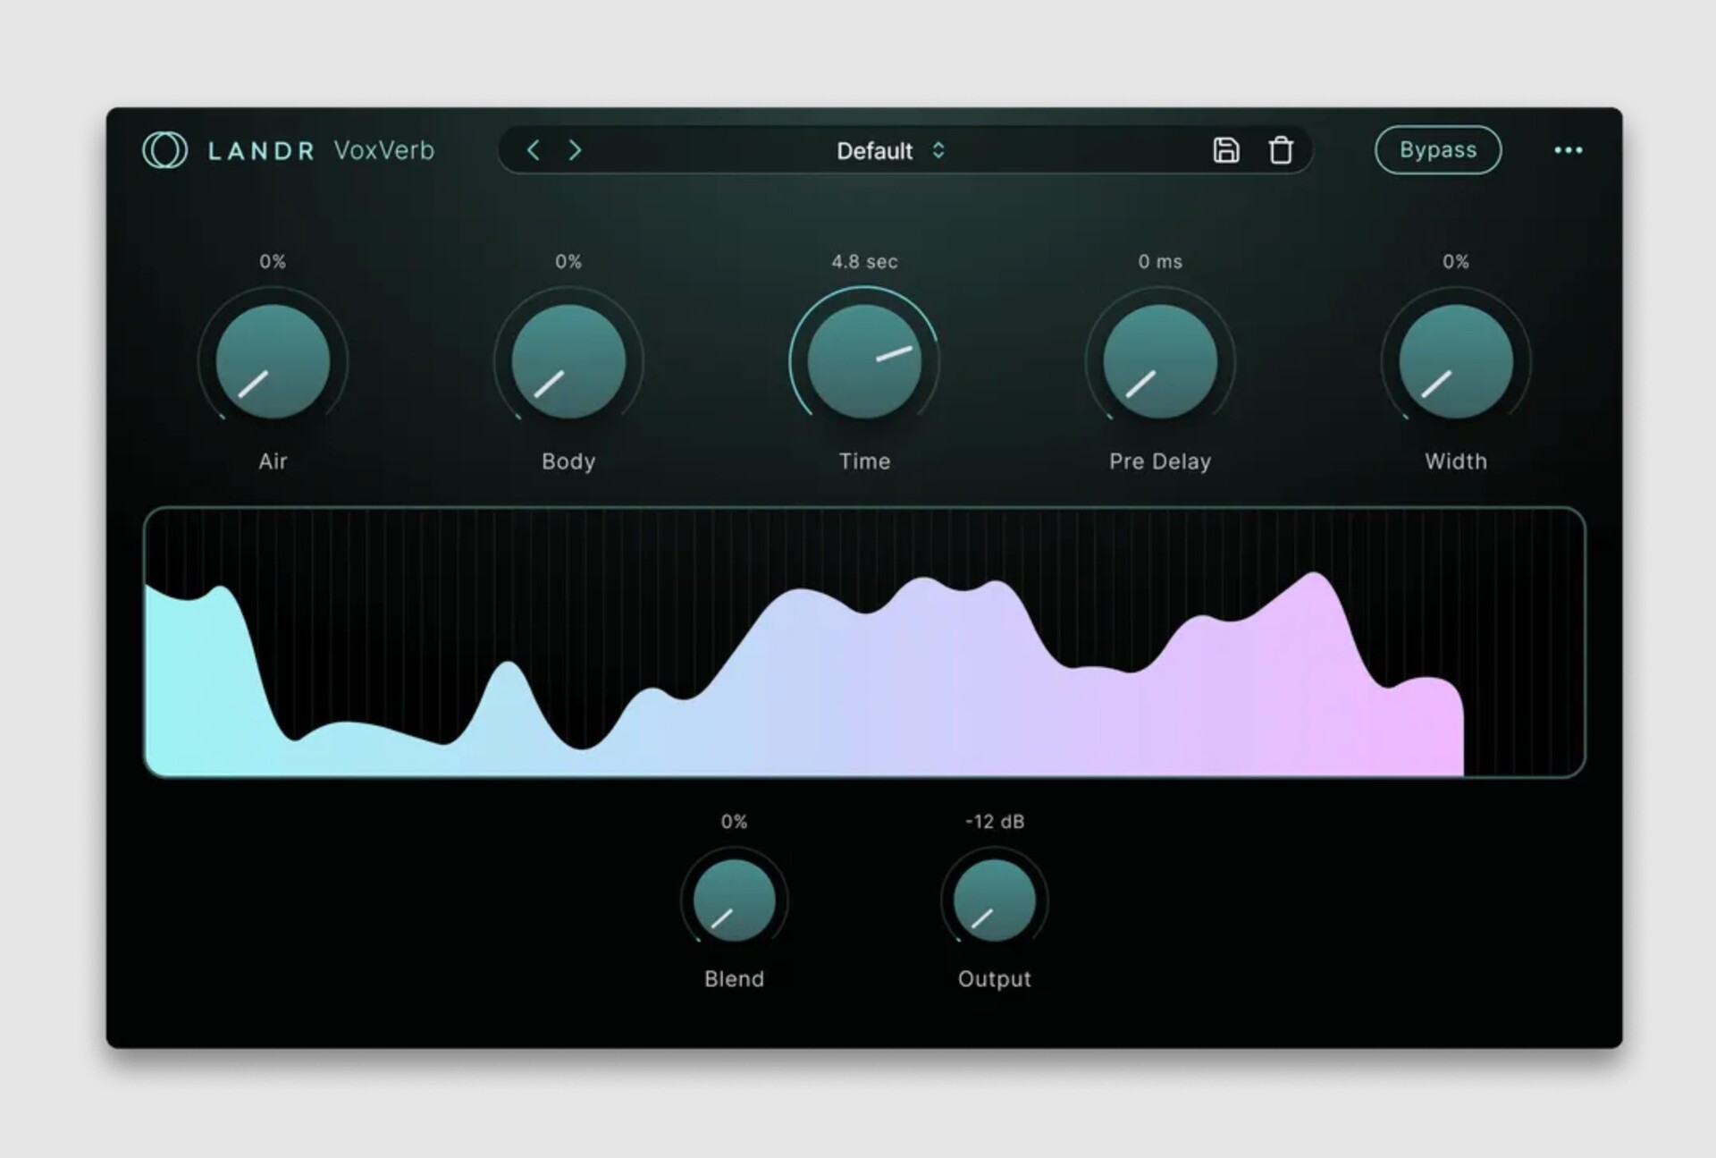1716x1158 pixels.
Task: Go to previous preset with left arrow
Action: click(x=533, y=150)
